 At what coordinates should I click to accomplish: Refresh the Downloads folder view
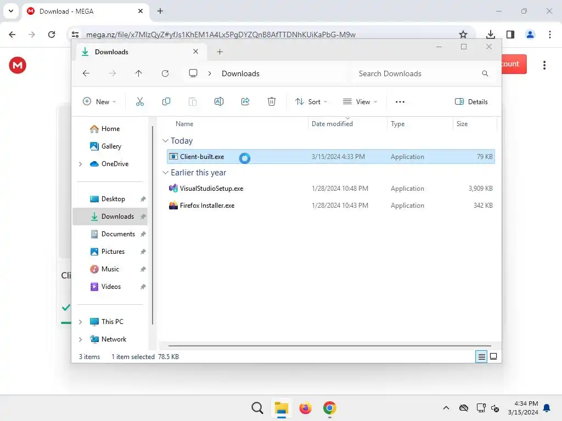[x=165, y=73]
